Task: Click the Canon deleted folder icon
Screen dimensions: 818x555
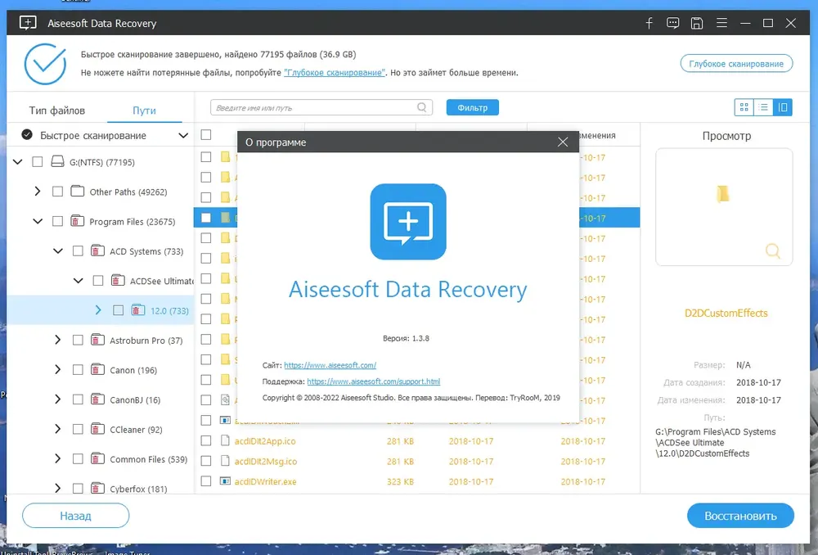Action: [97, 370]
